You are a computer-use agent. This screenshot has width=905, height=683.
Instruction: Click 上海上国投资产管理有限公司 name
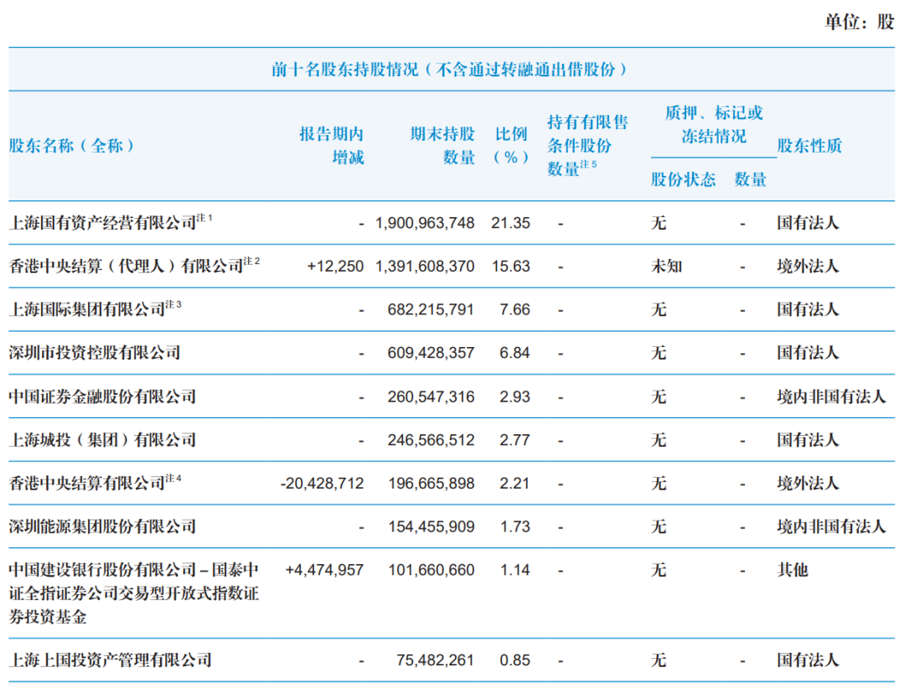click(111, 660)
